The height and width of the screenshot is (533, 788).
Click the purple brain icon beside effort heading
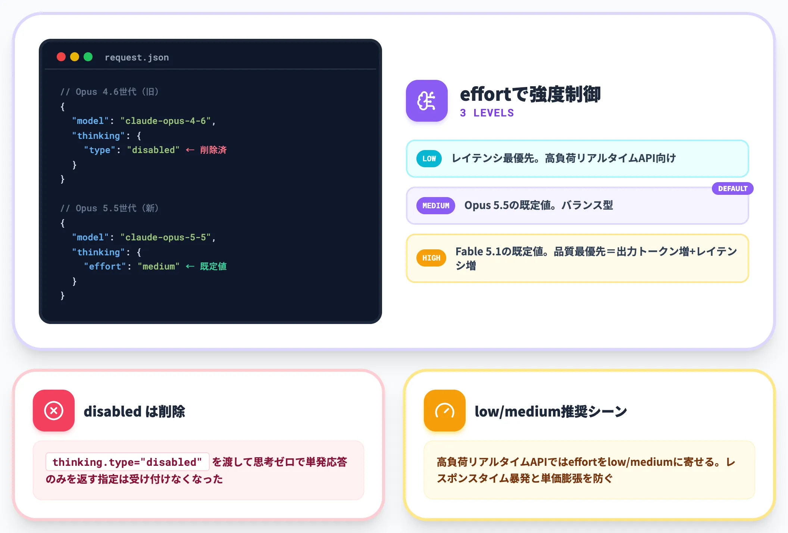[x=426, y=101]
